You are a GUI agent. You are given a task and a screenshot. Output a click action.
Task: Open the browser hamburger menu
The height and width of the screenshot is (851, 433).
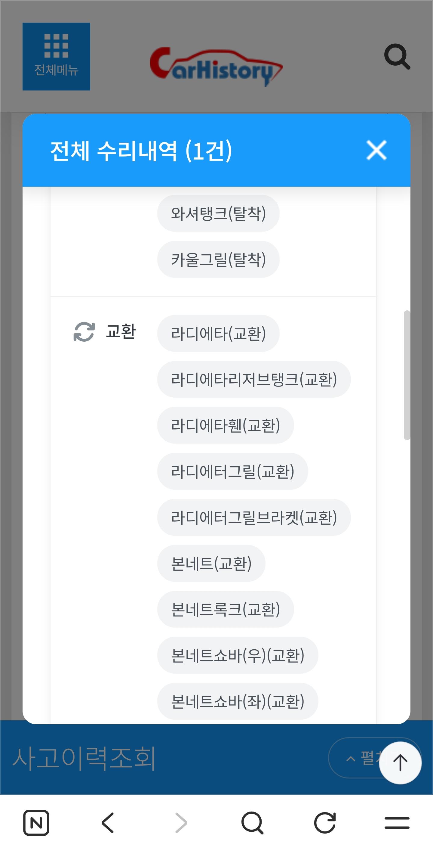click(x=397, y=822)
